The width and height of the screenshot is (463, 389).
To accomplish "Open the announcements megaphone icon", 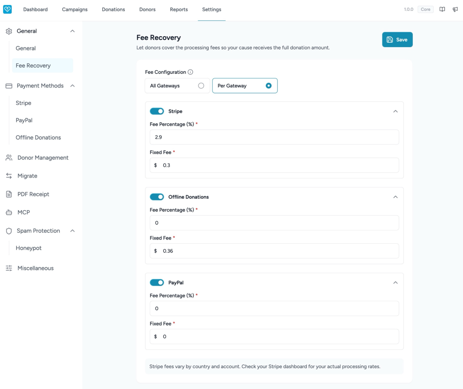I will click(x=455, y=10).
